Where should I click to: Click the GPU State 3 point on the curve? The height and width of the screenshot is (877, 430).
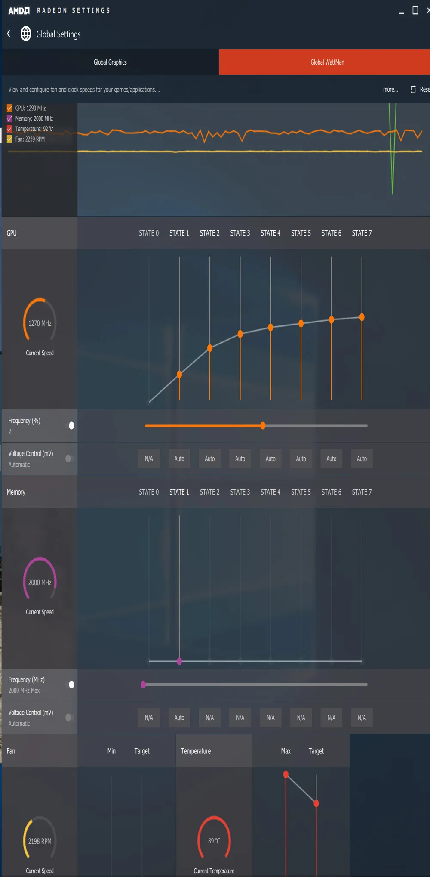pos(240,334)
